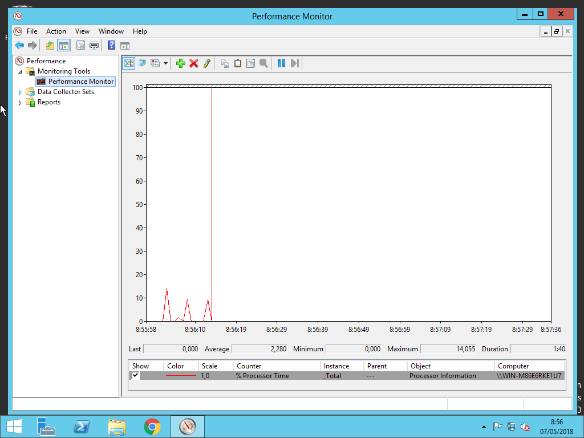Toggle the console tree visibility icon
The image size is (584, 438).
(x=64, y=45)
